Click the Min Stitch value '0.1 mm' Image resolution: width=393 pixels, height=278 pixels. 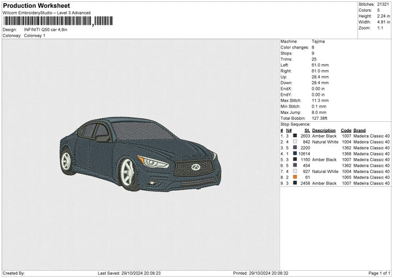point(319,106)
